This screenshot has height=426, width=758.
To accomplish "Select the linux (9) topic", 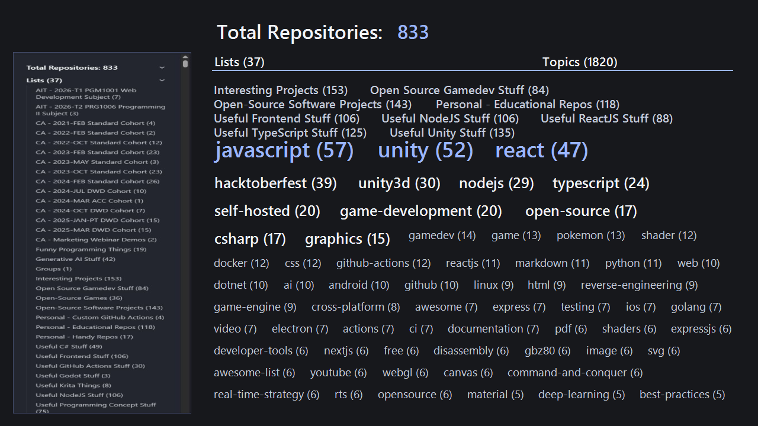I will (x=494, y=285).
